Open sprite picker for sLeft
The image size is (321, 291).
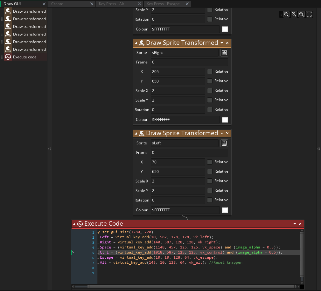(x=224, y=143)
